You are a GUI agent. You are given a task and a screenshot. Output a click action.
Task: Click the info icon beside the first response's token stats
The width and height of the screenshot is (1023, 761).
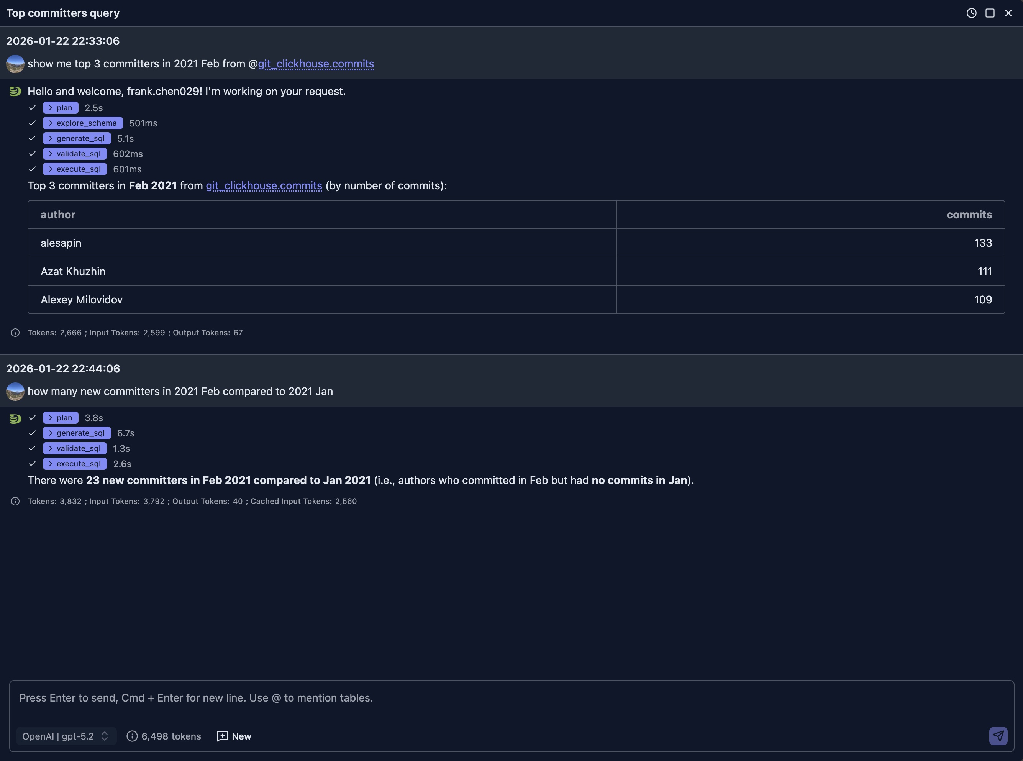coord(15,332)
